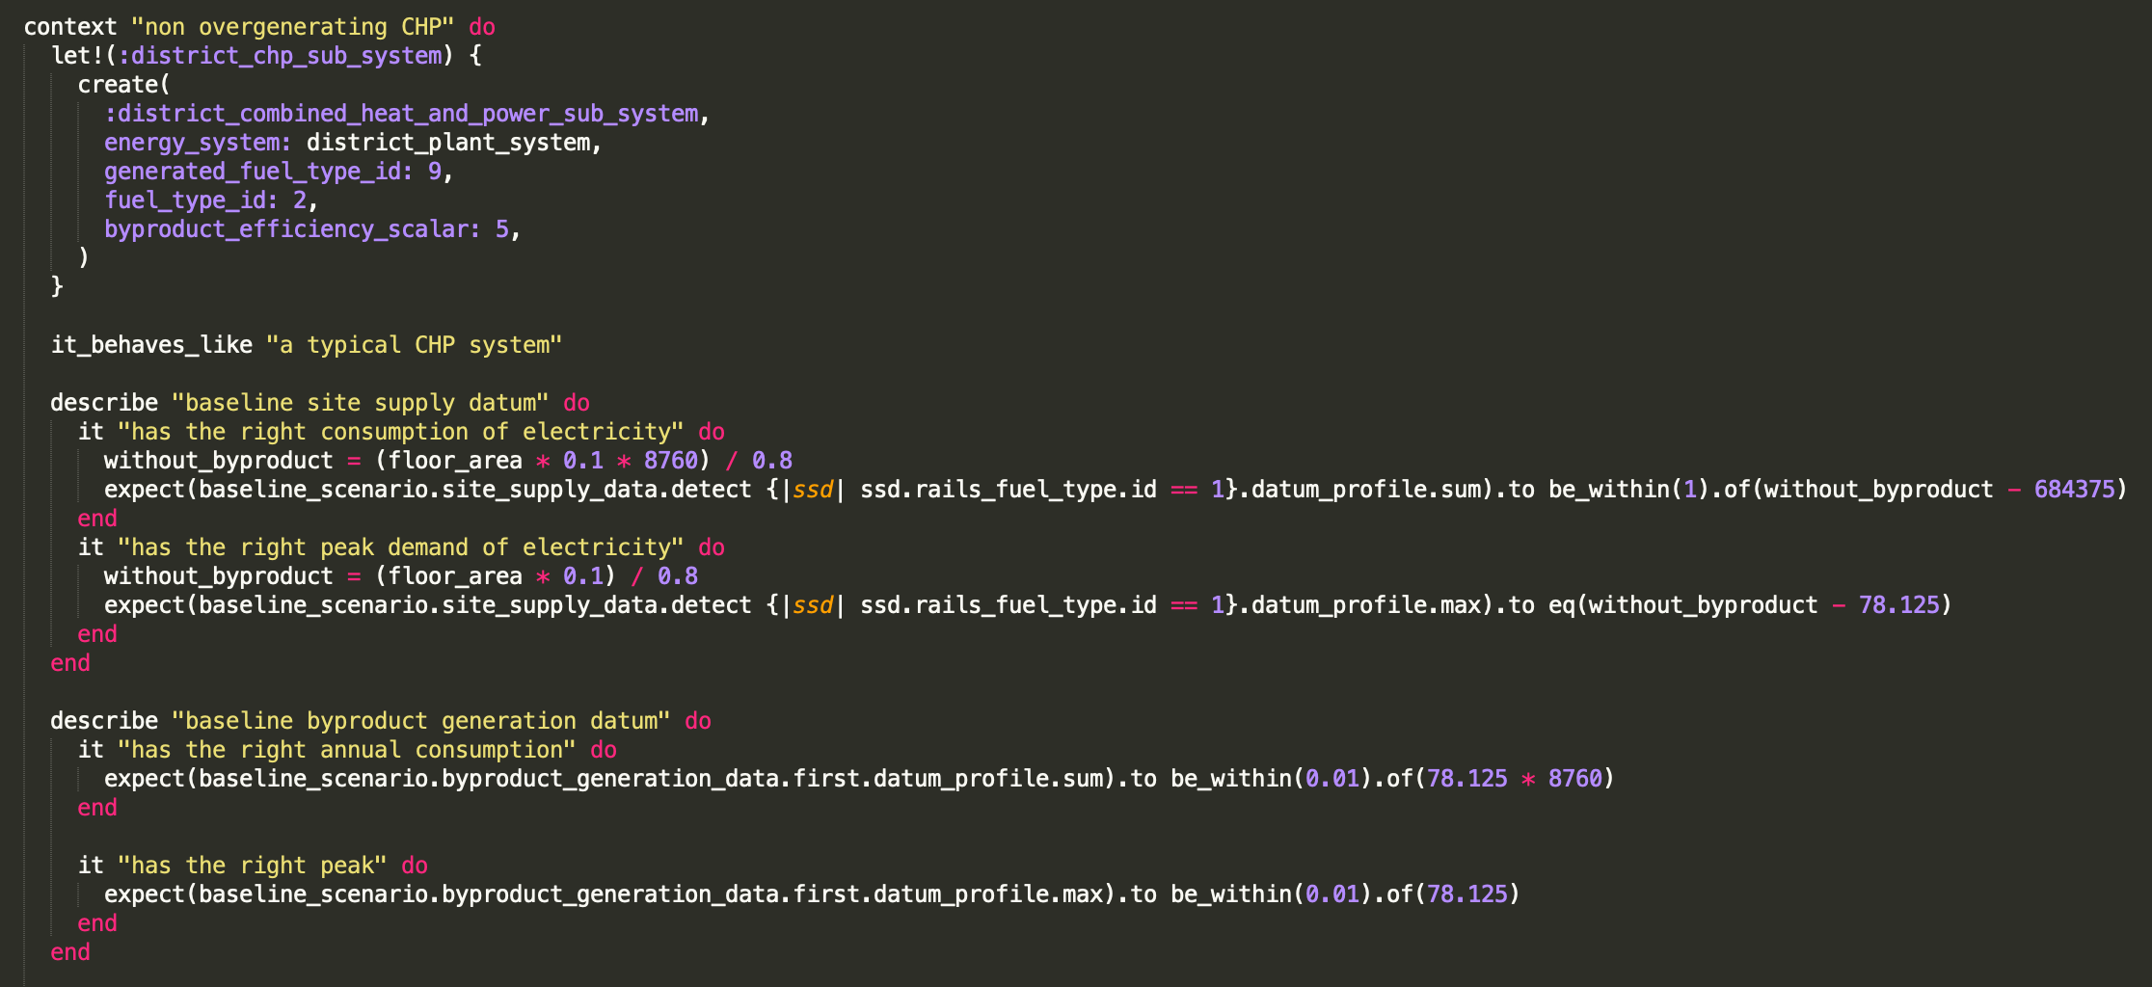Image resolution: width=2152 pixels, height=987 pixels.
Task: Click :district_combined_heat_and_power_sub_system symbol
Action: pos(401,114)
